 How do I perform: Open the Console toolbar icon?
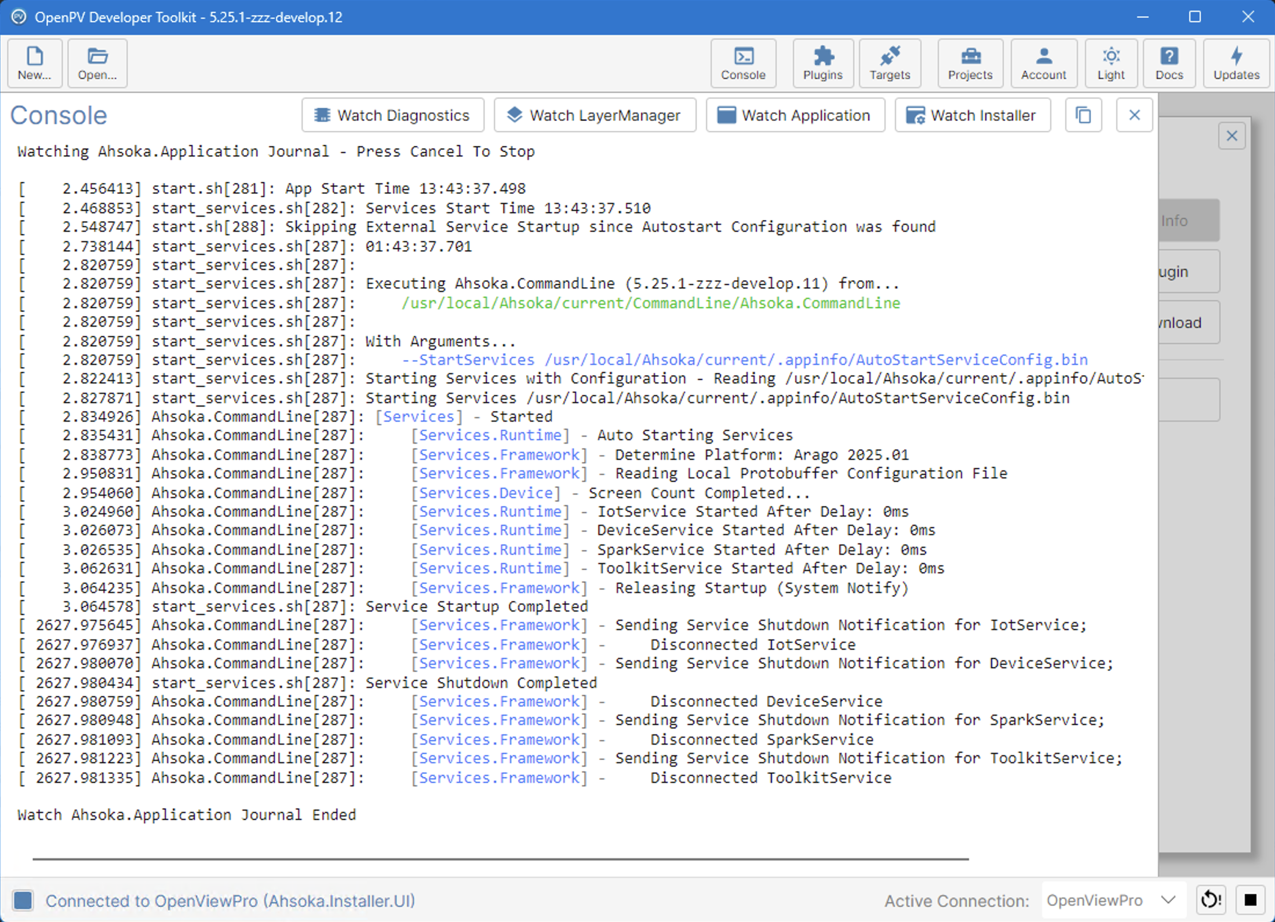point(744,64)
